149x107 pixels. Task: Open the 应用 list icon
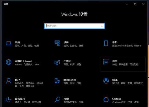106,62
